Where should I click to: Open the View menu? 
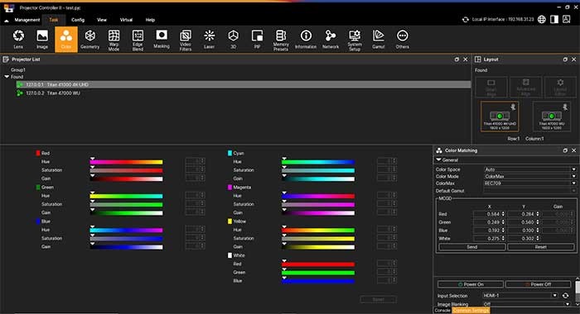tap(102, 20)
